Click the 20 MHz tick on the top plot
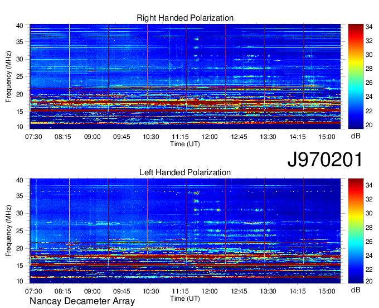 (x=20, y=94)
